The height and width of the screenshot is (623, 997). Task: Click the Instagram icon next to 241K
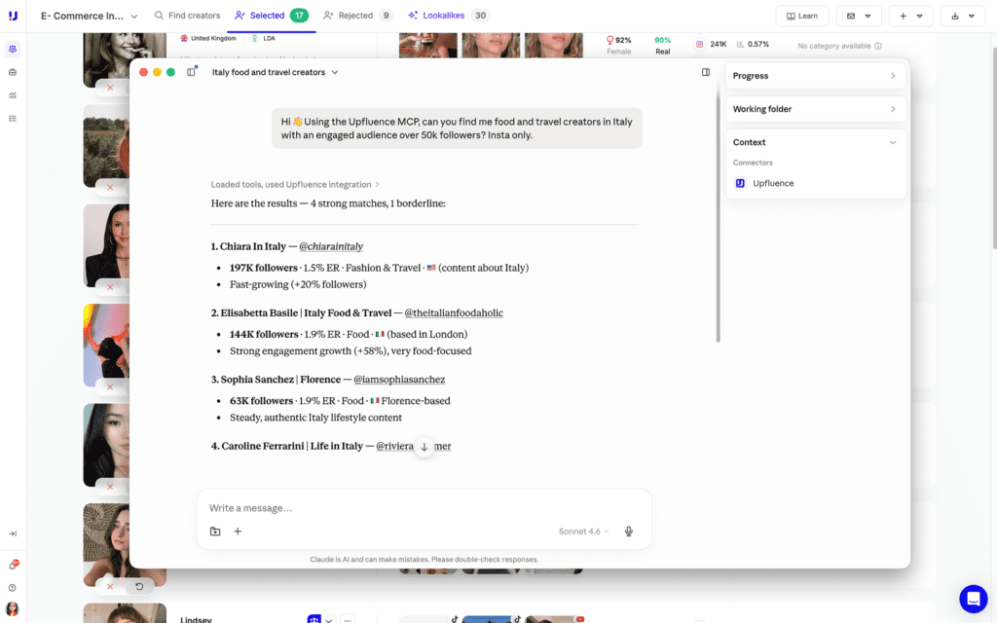699,44
